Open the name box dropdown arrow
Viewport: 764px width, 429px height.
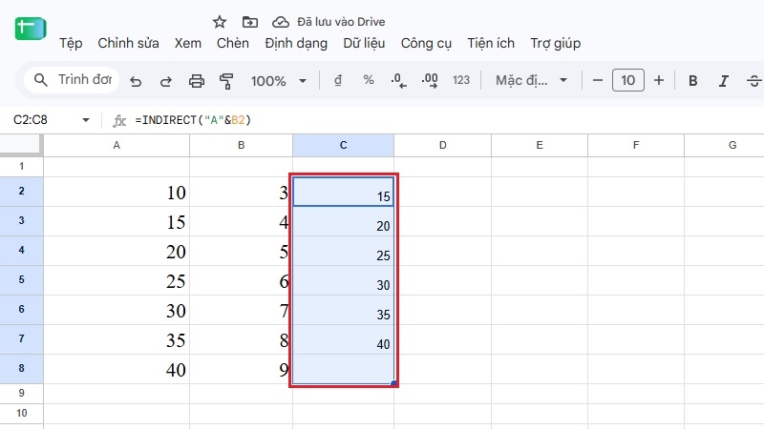(x=86, y=120)
